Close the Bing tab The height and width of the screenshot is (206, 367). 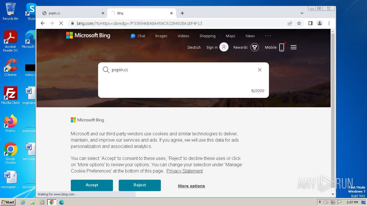(171, 13)
